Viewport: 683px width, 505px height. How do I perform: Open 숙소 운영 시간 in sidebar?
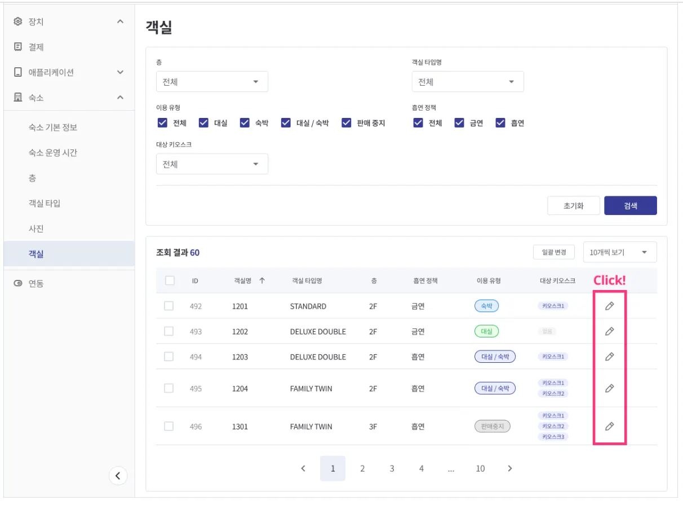pos(69,153)
